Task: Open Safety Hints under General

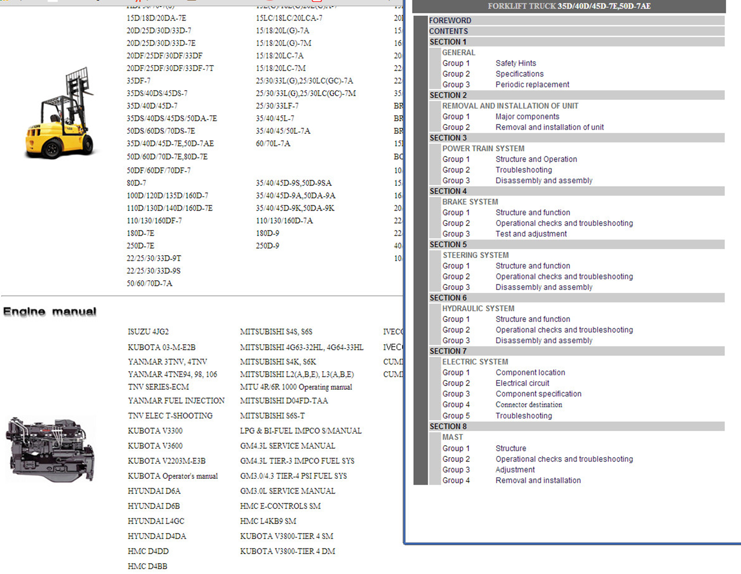Action: click(516, 63)
